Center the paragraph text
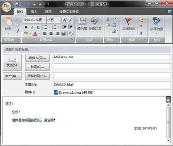Viewport: 173px width, 146px height. click(x=51, y=33)
